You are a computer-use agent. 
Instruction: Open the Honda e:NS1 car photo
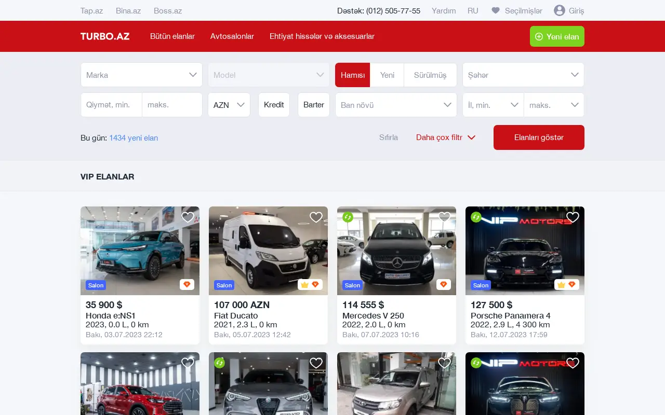pyautogui.click(x=140, y=251)
